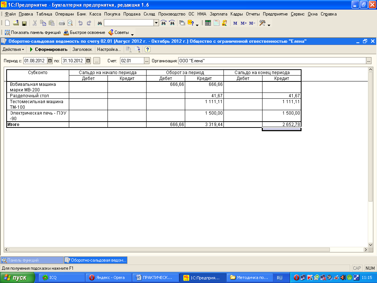Click the Print icon
This screenshot has width=377, height=283.
(62, 23)
